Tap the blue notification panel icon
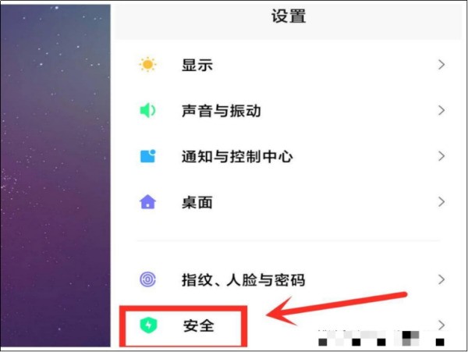Viewport: 468px width, 352px height. [148, 156]
